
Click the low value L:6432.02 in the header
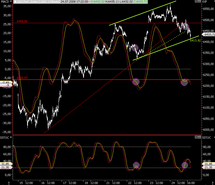126,2
